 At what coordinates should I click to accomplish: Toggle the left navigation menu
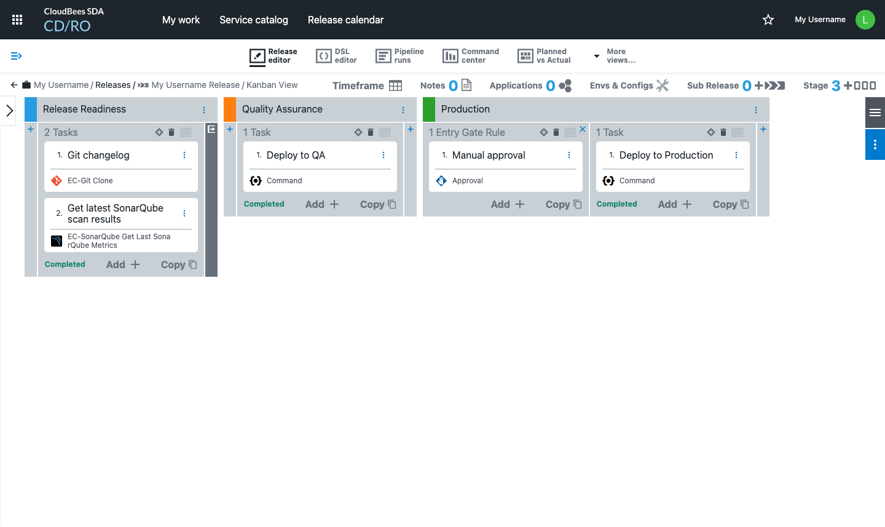point(17,56)
